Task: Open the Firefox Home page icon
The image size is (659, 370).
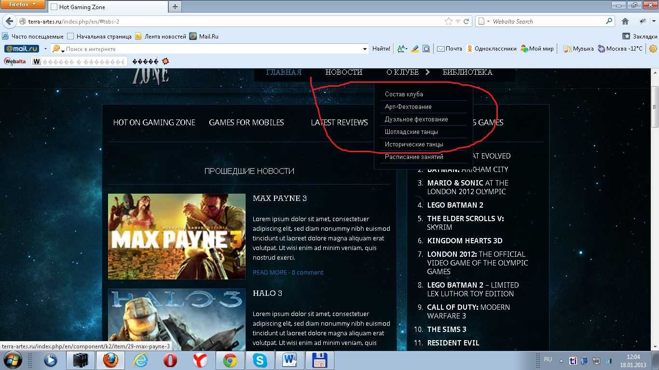Action: [625, 21]
